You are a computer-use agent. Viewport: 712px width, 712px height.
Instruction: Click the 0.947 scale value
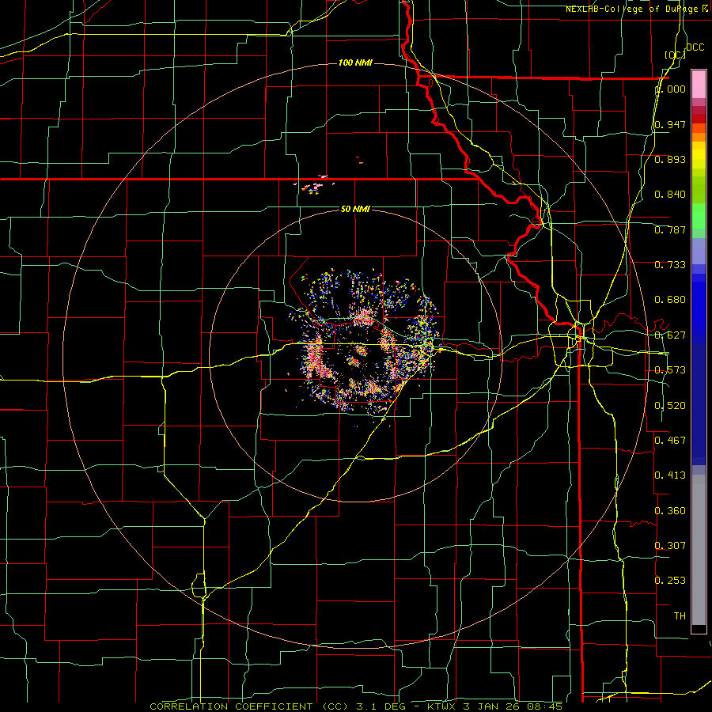coord(670,124)
